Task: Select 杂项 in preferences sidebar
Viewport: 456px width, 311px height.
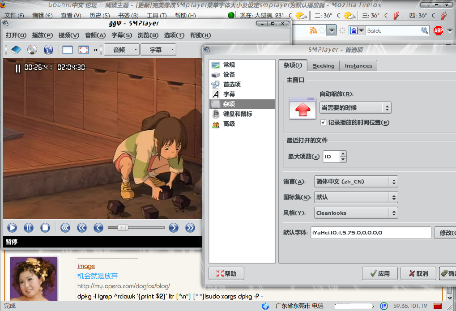Action: pos(242,104)
